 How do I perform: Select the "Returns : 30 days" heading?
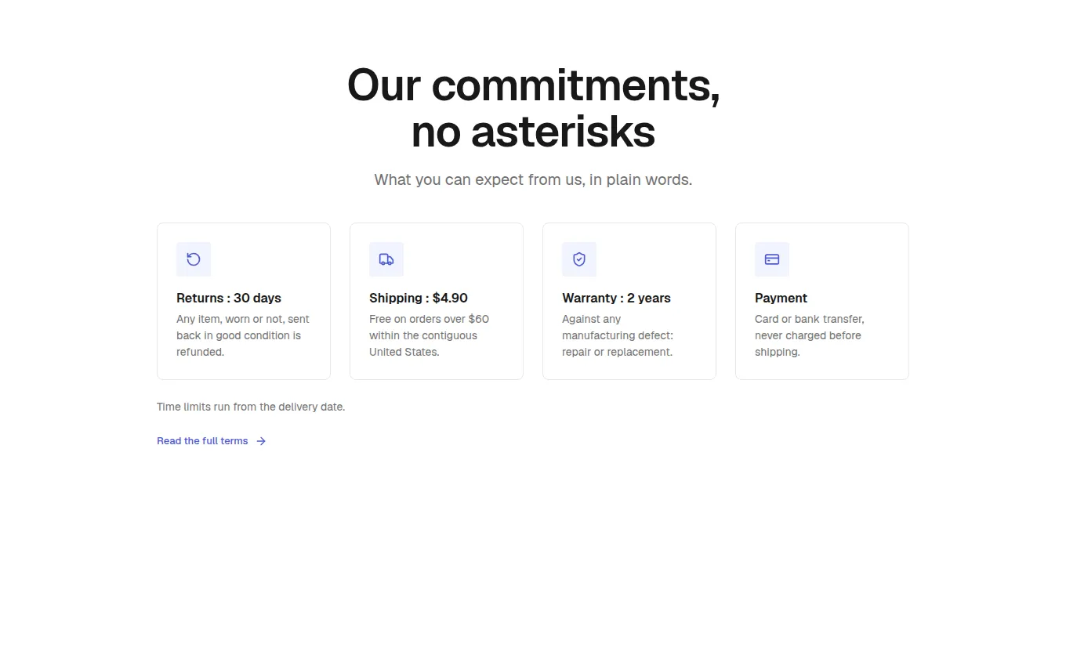point(229,298)
